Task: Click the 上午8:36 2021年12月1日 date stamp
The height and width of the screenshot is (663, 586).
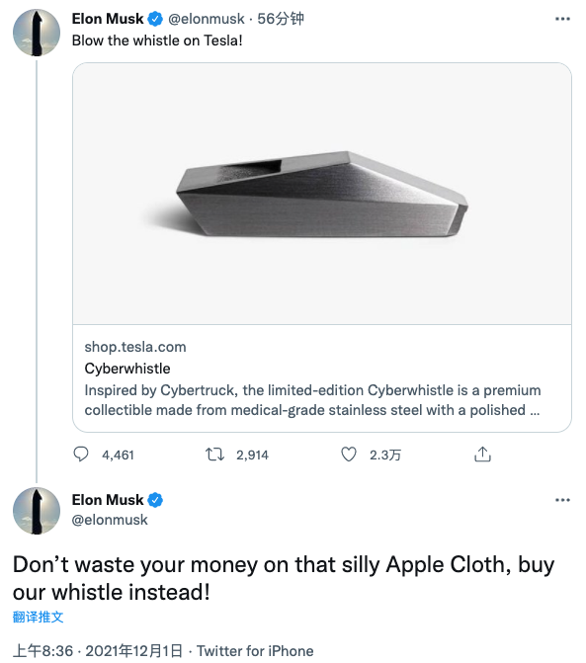Action: [x=98, y=651]
